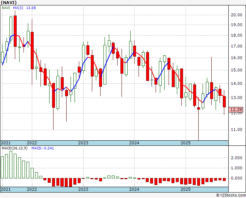
Task: Click the 19.00 price axis label
Action: point(237,25)
